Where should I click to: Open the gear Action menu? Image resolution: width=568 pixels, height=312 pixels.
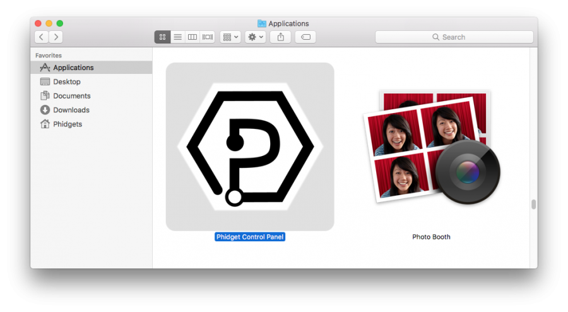(256, 37)
